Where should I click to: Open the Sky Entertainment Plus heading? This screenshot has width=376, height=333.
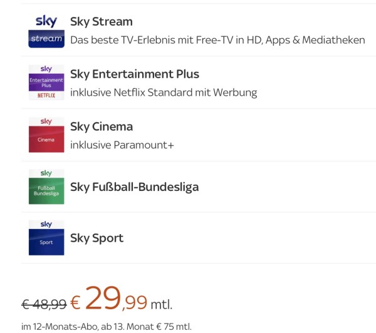click(x=135, y=74)
